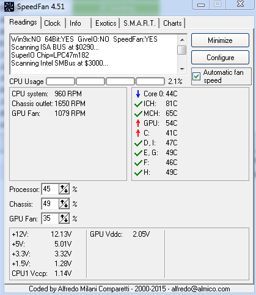Click the green checkmark beside H:

(138, 172)
